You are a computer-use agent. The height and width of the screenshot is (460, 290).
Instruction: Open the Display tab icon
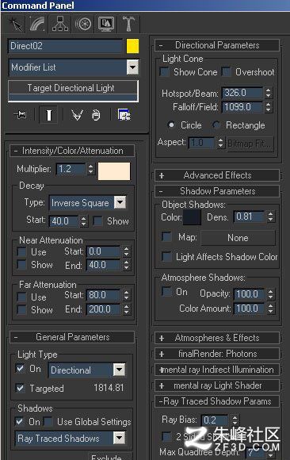click(x=106, y=24)
